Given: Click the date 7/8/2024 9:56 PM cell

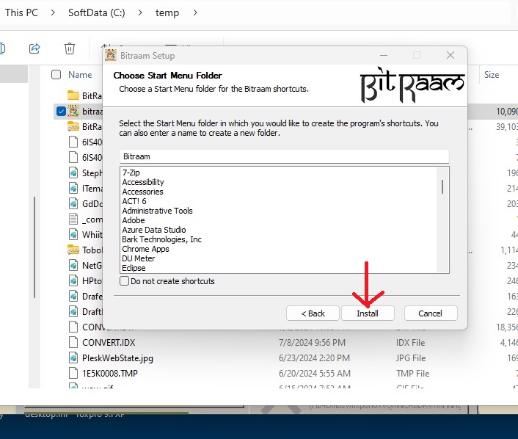Looking at the screenshot, I should 312,343.
